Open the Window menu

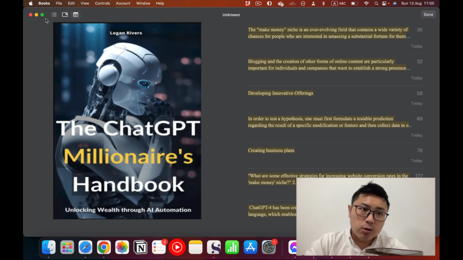pyautogui.click(x=143, y=3)
